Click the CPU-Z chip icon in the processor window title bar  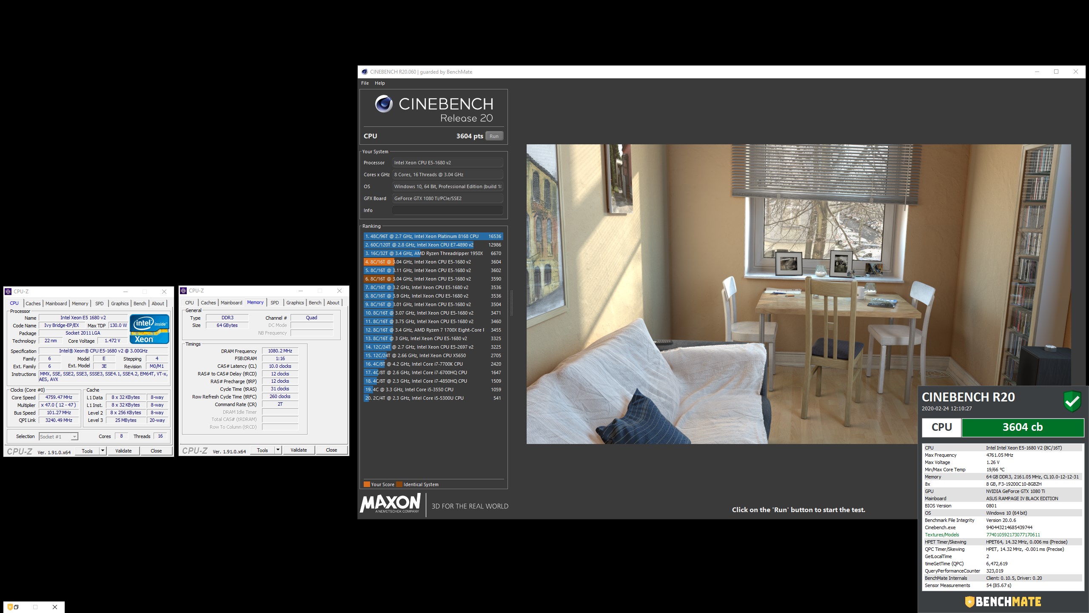(8, 292)
